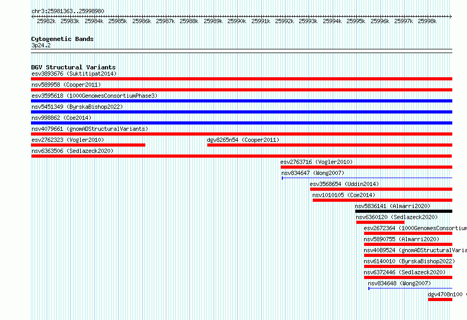The width and height of the screenshot is (467, 320).
Task: Click the nsv1010105 (Coe2014) label
Action: (x=344, y=195)
